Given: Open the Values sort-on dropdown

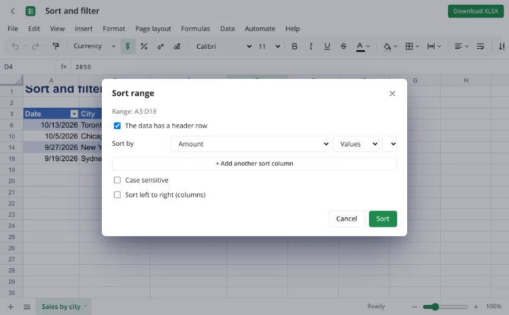Looking at the screenshot, I should (x=356, y=144).
